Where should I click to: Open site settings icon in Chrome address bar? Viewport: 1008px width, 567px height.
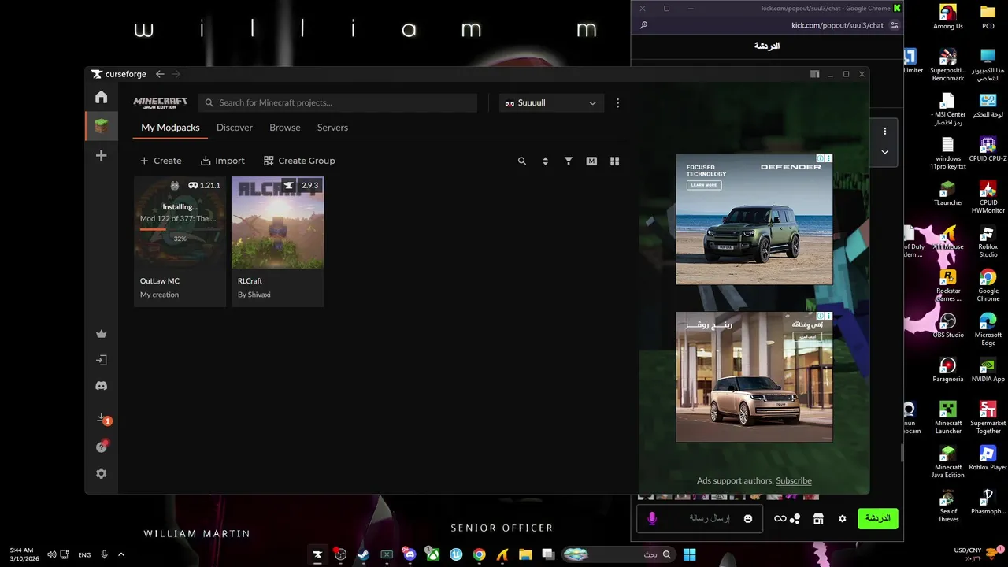coord(894,25)
